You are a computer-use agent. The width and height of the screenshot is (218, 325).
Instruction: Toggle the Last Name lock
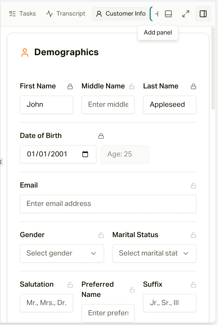click(193, 86)
